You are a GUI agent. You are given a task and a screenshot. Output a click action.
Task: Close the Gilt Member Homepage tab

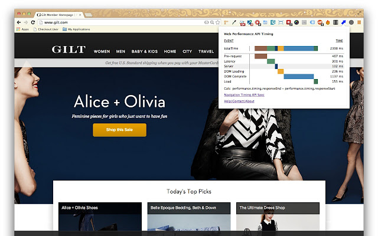[x=80, y=15]
